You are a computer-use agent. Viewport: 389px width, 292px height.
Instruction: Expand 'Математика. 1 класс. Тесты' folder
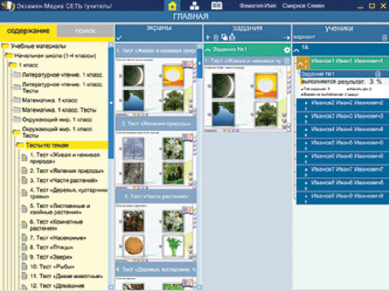coord(16,110)
